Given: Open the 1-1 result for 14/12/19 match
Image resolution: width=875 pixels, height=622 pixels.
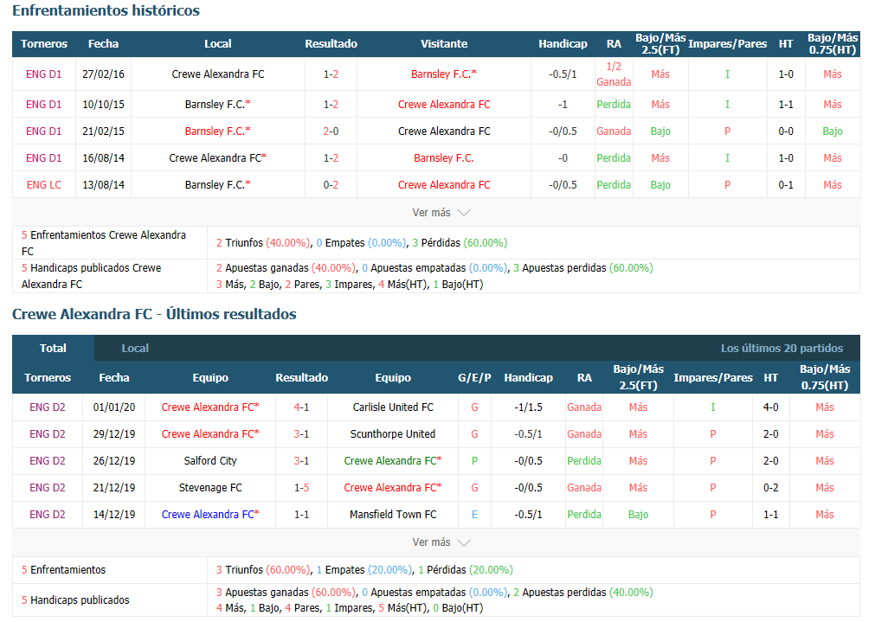Looking at the screenshot, I should click(x=301, y=515).
